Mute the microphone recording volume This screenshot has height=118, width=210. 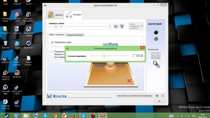click(116, 26)
